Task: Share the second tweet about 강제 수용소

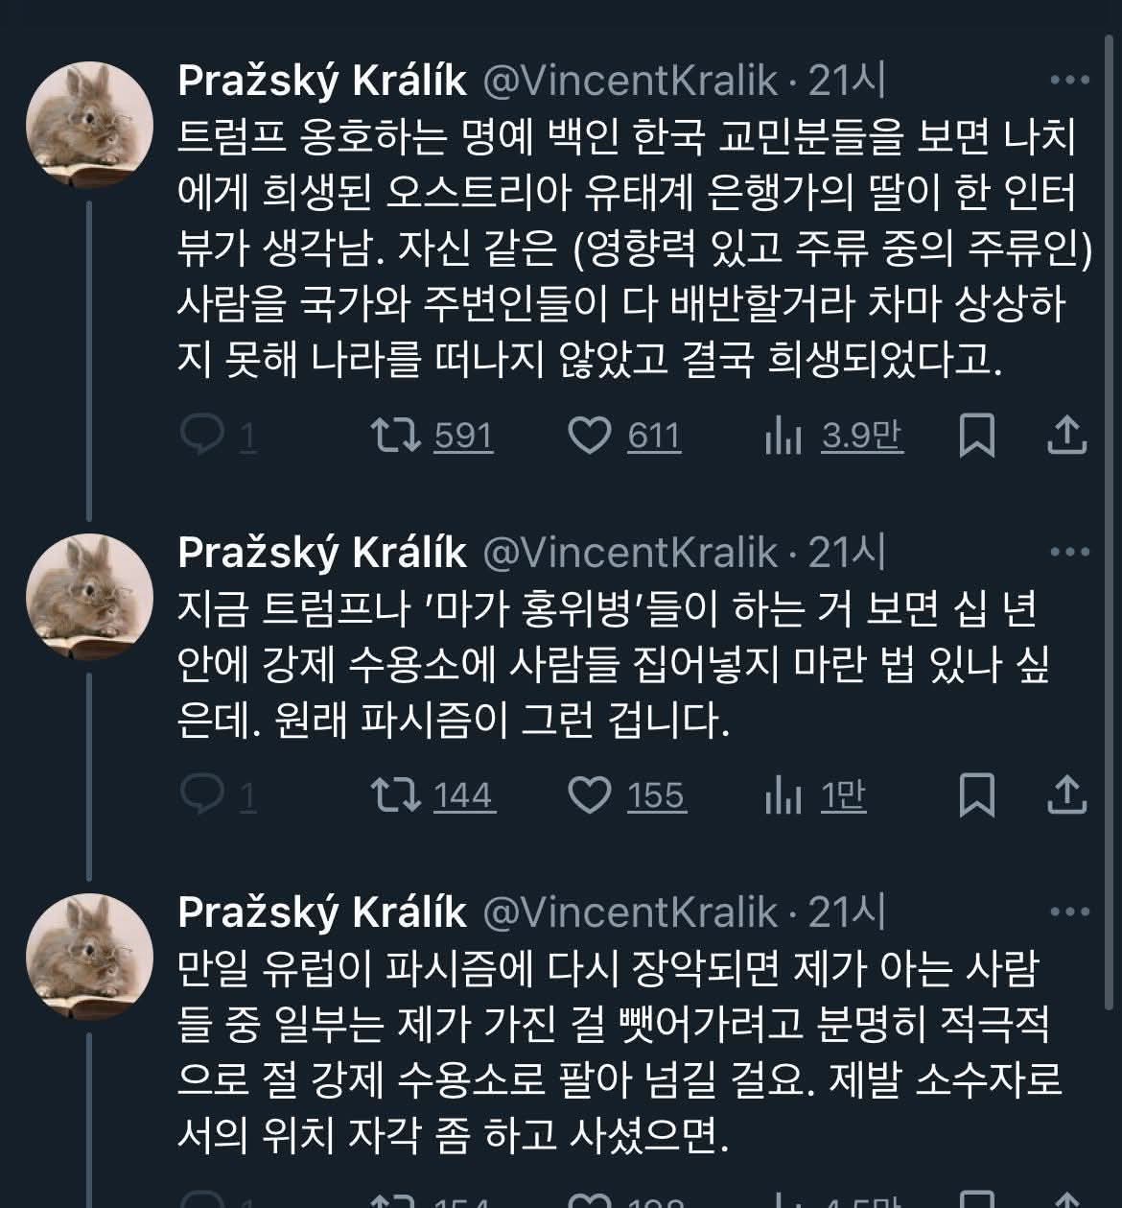Action: [1065, 795]
